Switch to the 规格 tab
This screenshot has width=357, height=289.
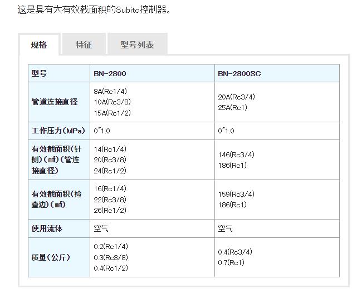point(39,45)
